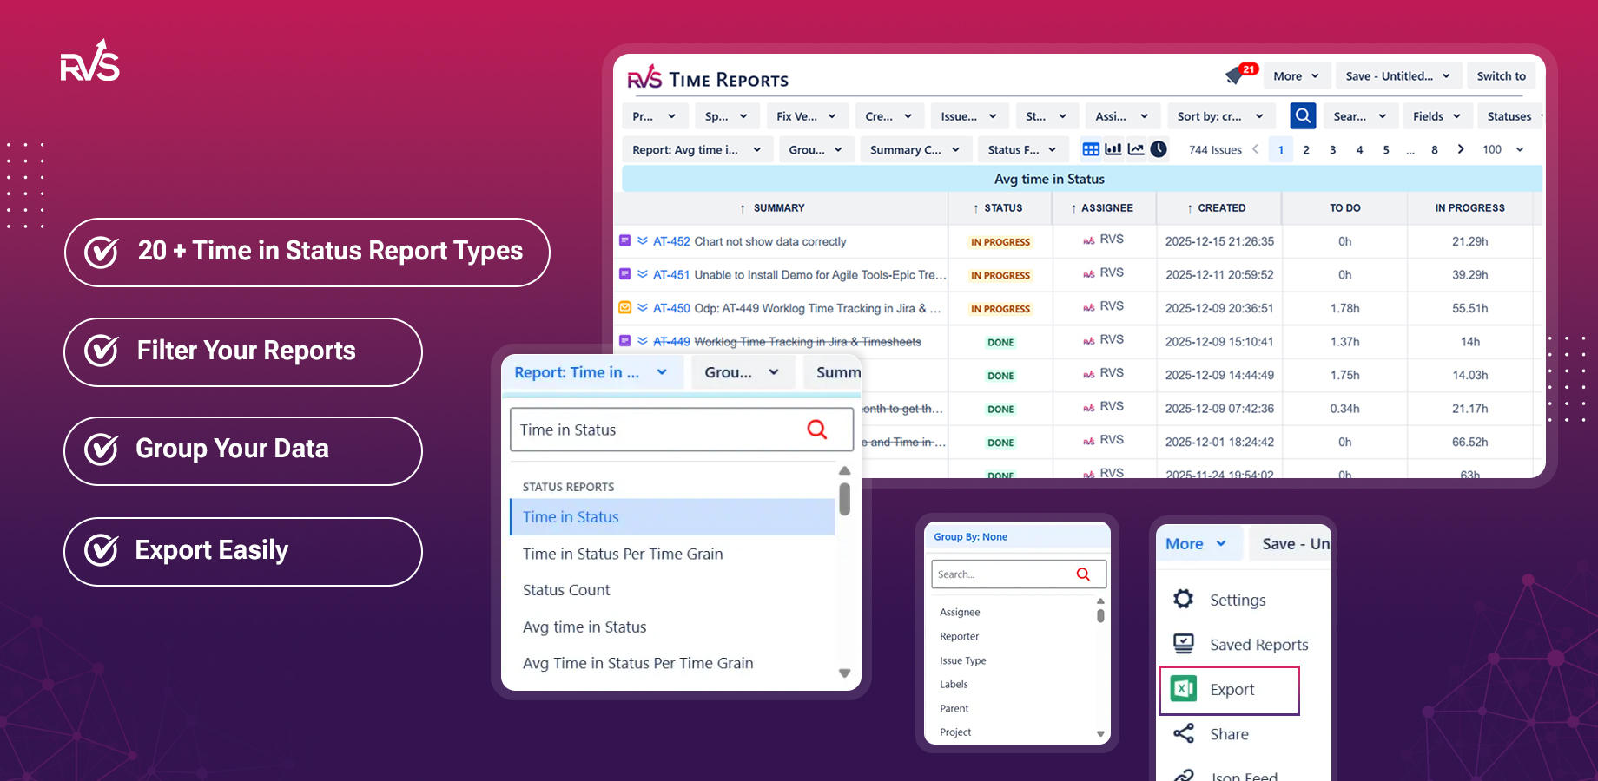Select the bar chart view icon

click(1113, 148)
